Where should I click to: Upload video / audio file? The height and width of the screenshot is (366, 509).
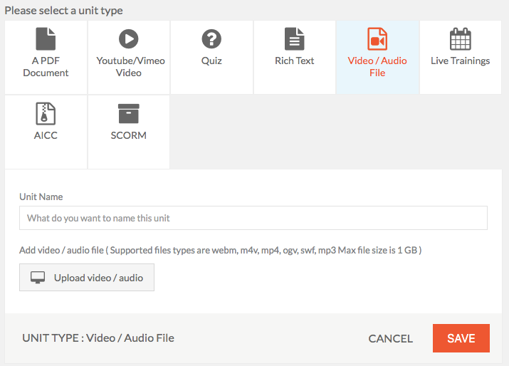pos(87,277)
